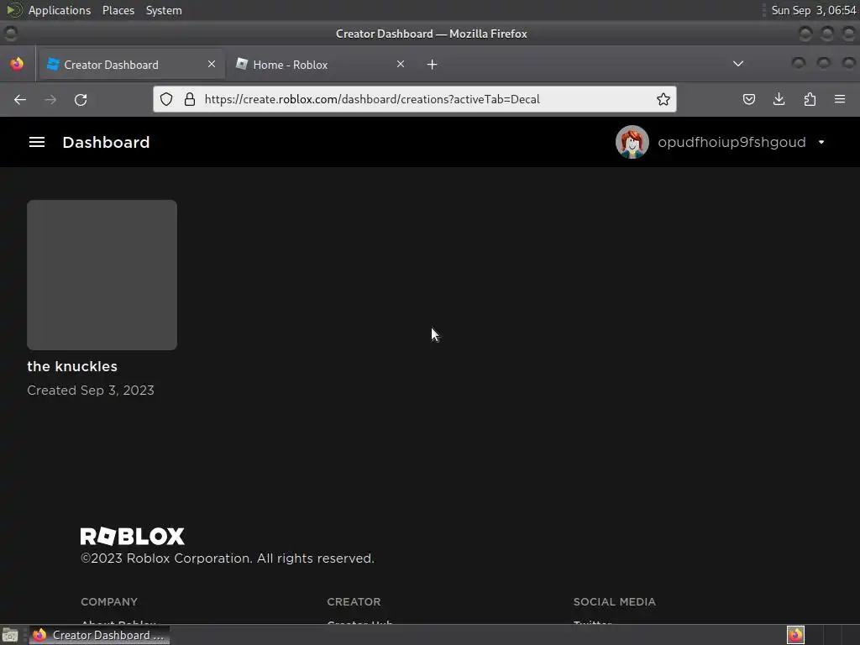Screen dimensions: 860x645
Task: View site security via padlock icon
Action: point(190,99)
